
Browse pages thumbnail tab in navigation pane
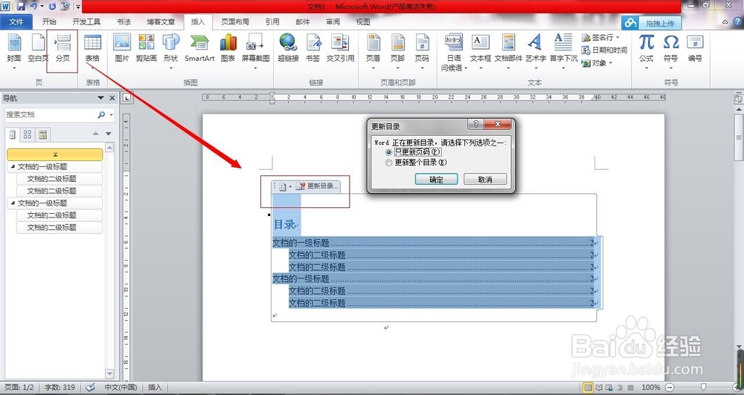(x=28, y=135)
